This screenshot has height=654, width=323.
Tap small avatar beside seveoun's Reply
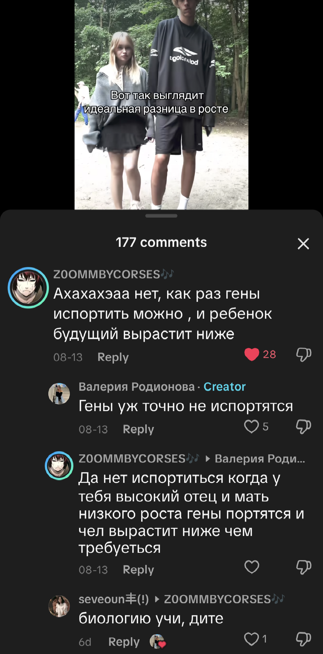pos(157,642)
